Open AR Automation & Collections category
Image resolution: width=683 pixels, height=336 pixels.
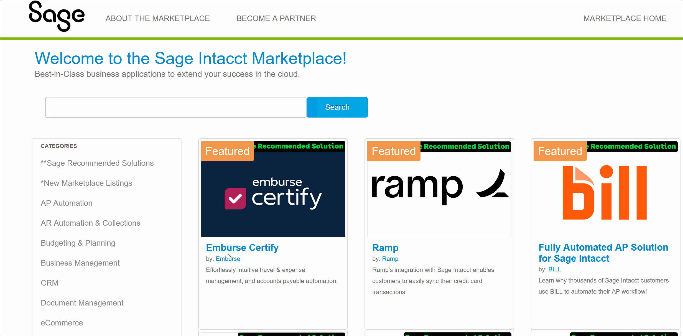click(90, 223)
